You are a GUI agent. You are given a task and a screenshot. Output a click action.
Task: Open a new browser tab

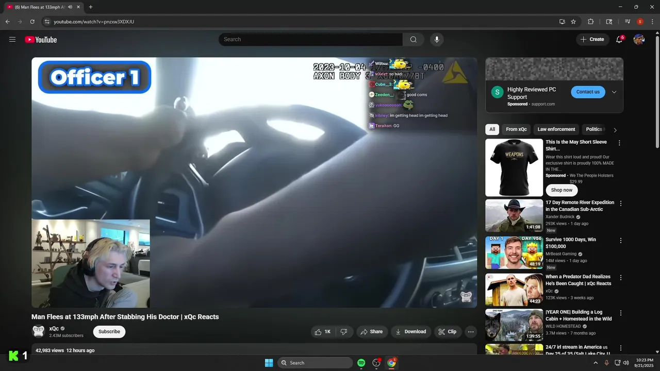[91, 7]
